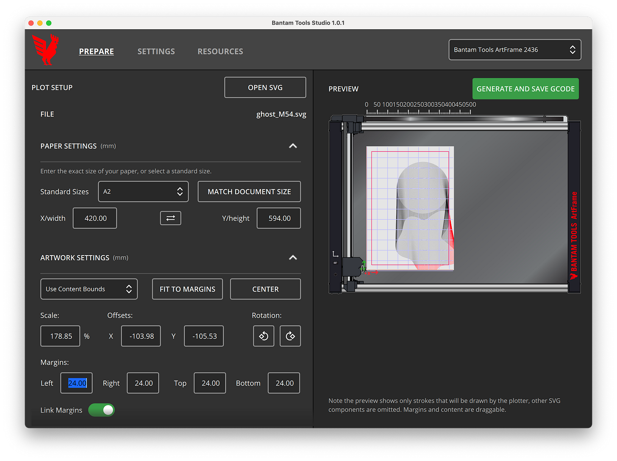Switch to the RESOURCES tab
The width and height of the screenshot is (617, 461).
click(220, 51)
